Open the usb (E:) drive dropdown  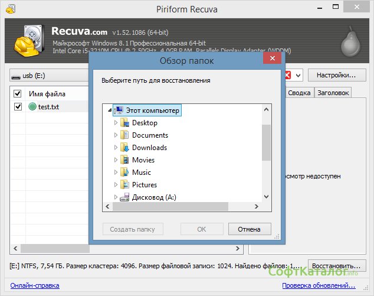(x=47, y=76)
